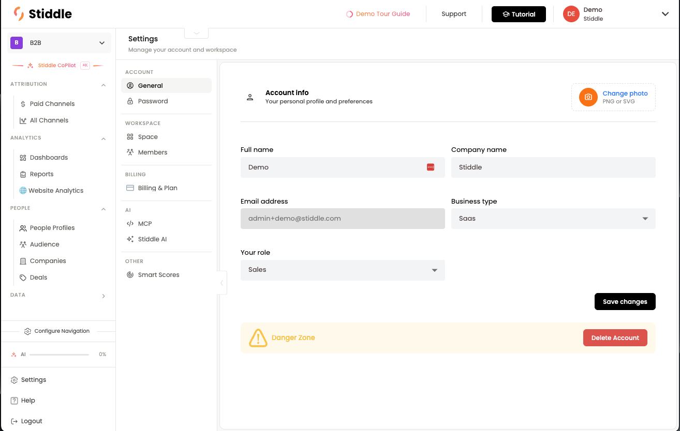Click the Stiddle logo in the header
This screenshot has width=680, height=431.
43,14
